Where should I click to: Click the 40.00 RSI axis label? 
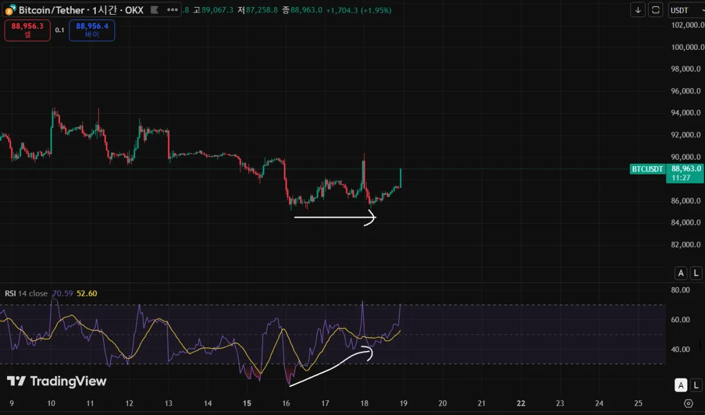(681, 349)
